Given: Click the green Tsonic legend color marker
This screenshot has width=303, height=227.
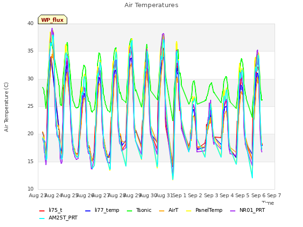Looking at the screenshot, I should tap(129, 211).
